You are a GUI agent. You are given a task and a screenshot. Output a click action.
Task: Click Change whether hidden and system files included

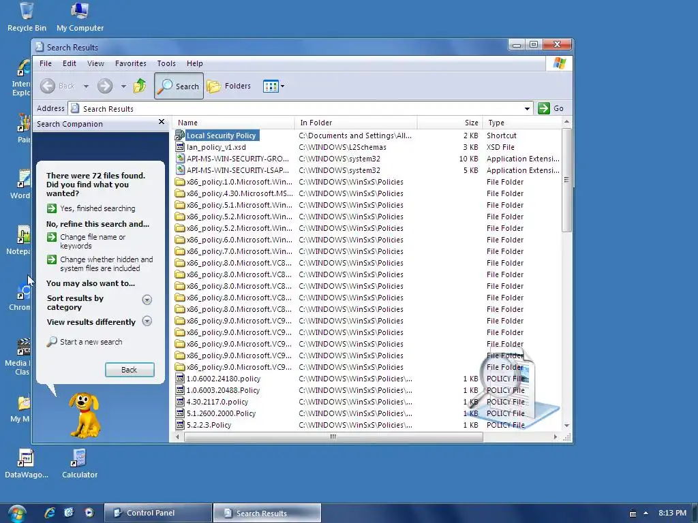click(100, 264)
